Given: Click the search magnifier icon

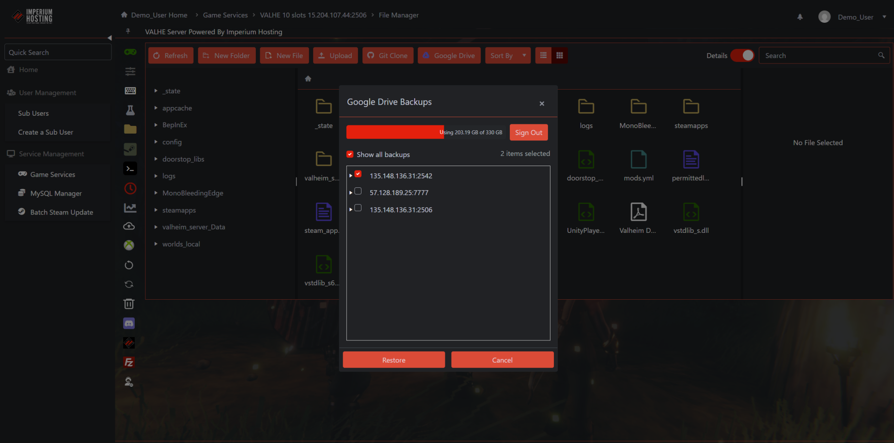Looking at the screenshot, I should [x=881, y=55].
